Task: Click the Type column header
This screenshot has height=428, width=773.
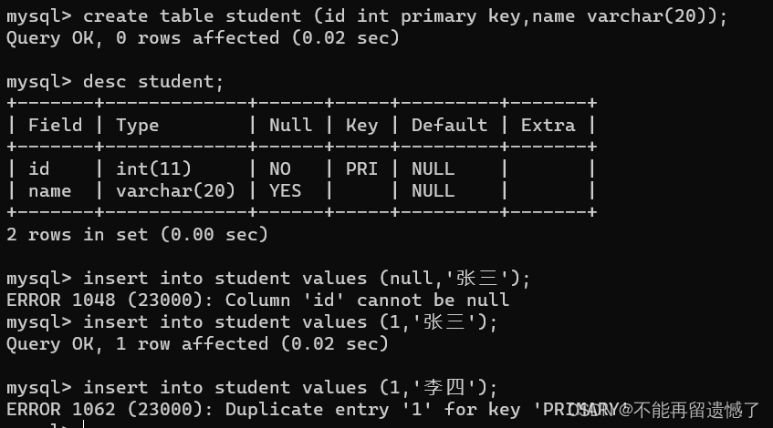Action: (137, 125)
